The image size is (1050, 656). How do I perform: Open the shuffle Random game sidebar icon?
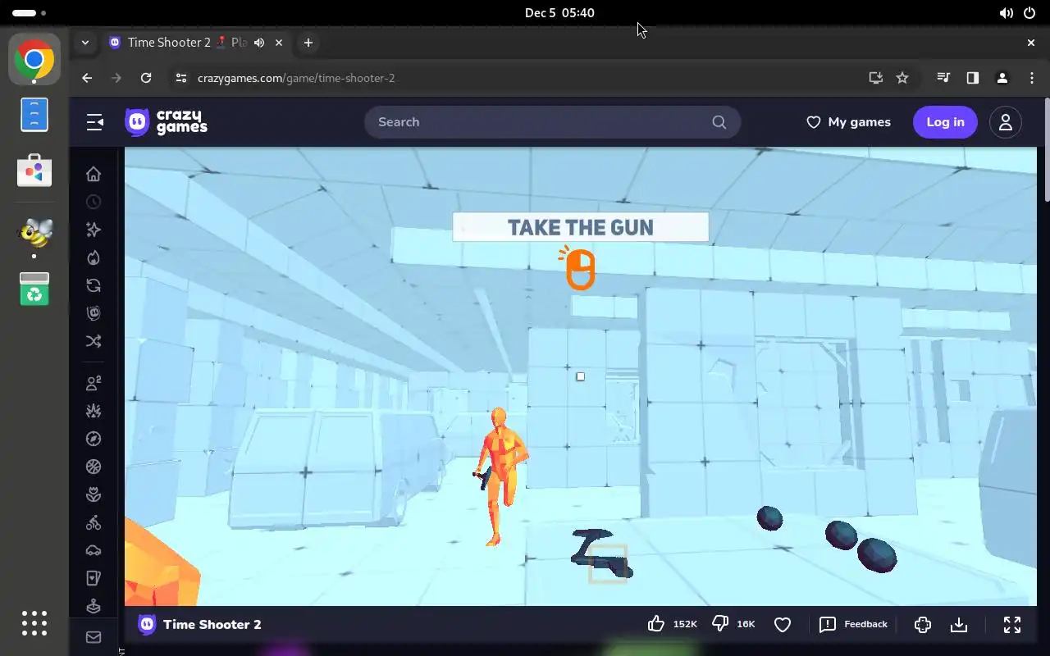click(94, 341)
